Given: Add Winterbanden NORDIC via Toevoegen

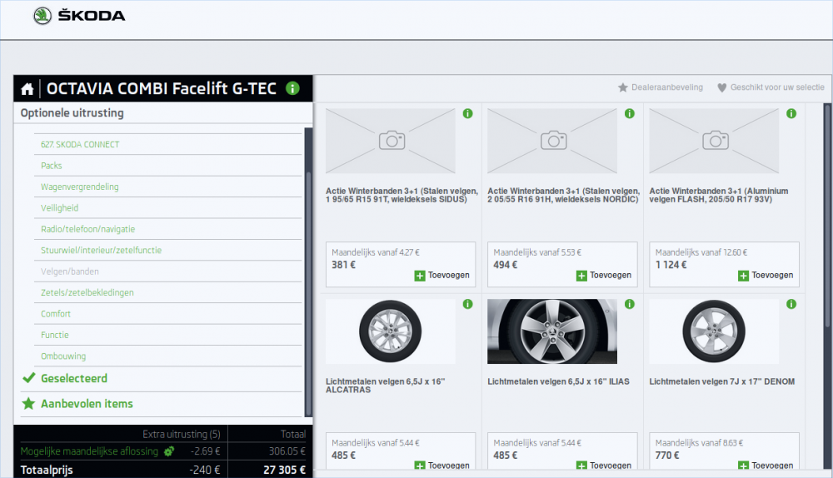Looking at the screenshot, I should (604, 276).
